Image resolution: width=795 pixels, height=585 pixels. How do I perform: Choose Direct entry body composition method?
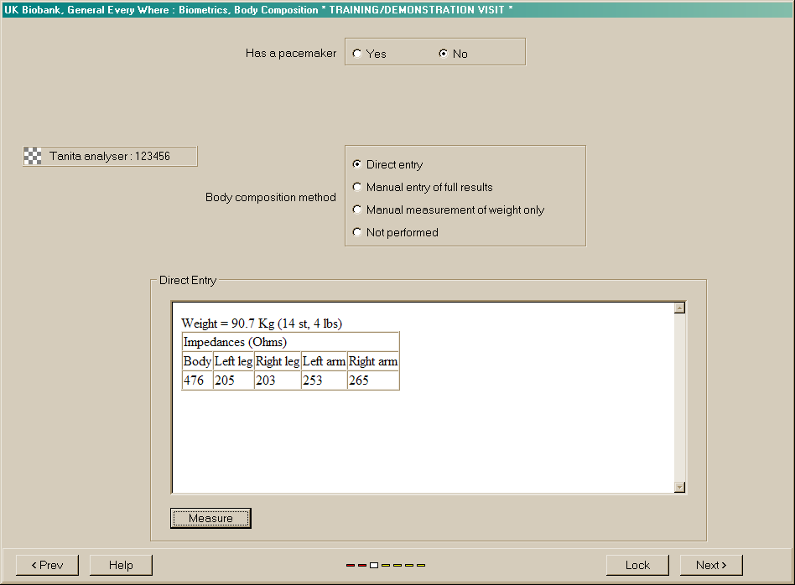(x=358, y=165)
